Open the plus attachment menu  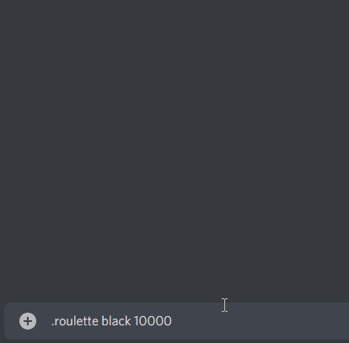coord(28,321)
